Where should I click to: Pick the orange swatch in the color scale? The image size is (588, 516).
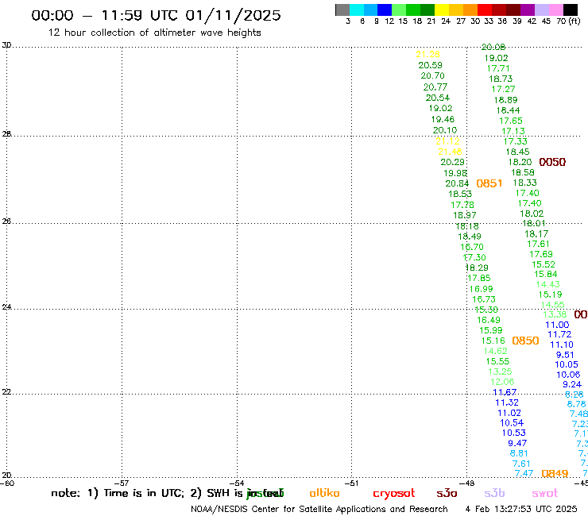coord(470,10)
